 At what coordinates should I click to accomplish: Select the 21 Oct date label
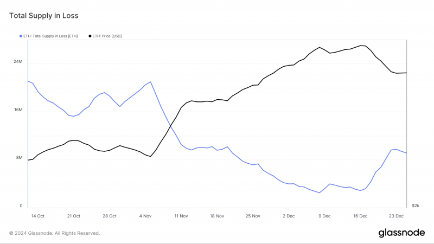(74, 216)
